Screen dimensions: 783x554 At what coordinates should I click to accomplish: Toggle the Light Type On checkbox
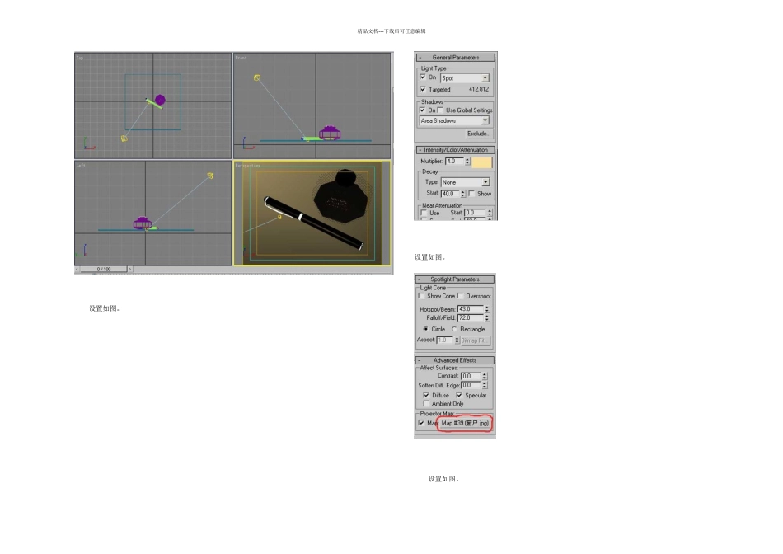[423, 77]
